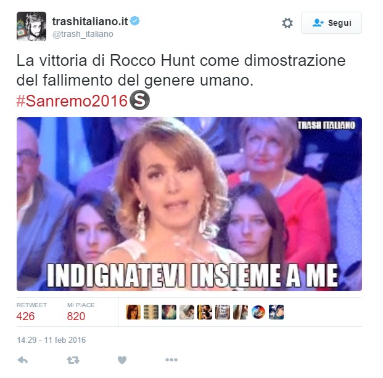
Task: Click the last liker avatar in row
Action: click(276, 312)
